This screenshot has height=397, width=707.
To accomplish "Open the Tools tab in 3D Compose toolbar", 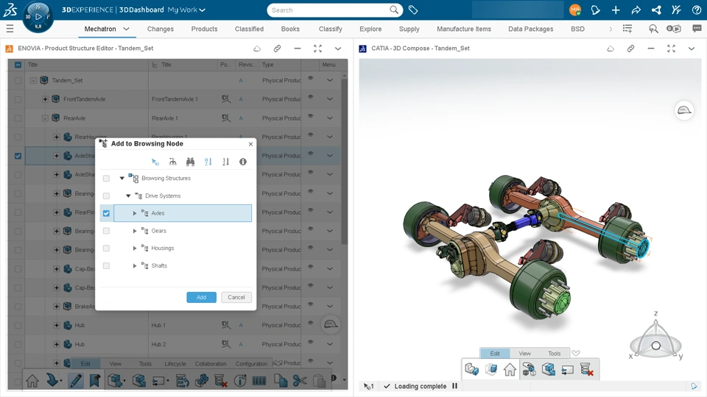I will point(554,354).
